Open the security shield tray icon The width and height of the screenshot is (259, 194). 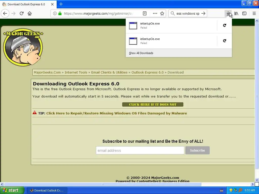pyautogui.click(x=231, y=190)
